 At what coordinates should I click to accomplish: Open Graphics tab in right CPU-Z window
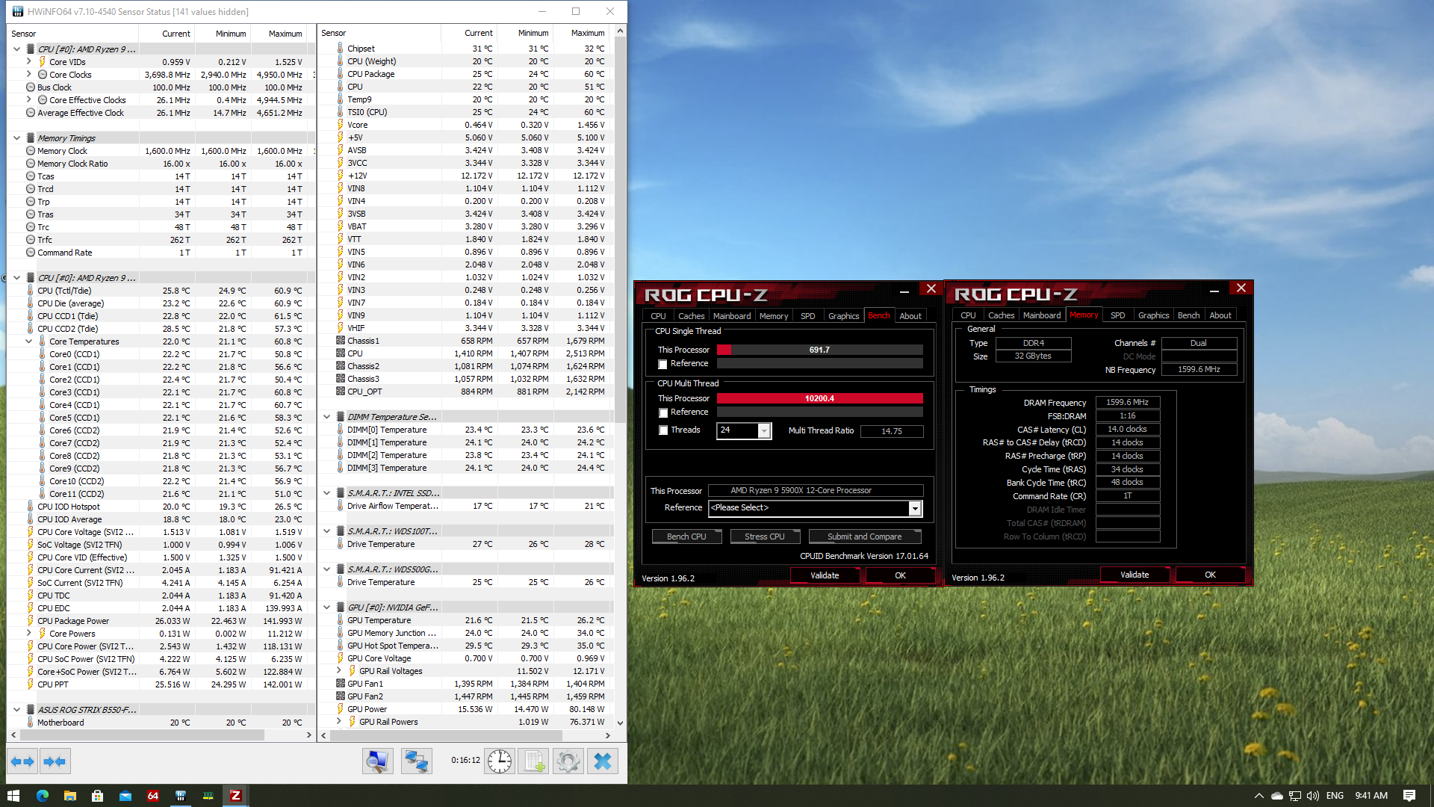click(1153, 315)
